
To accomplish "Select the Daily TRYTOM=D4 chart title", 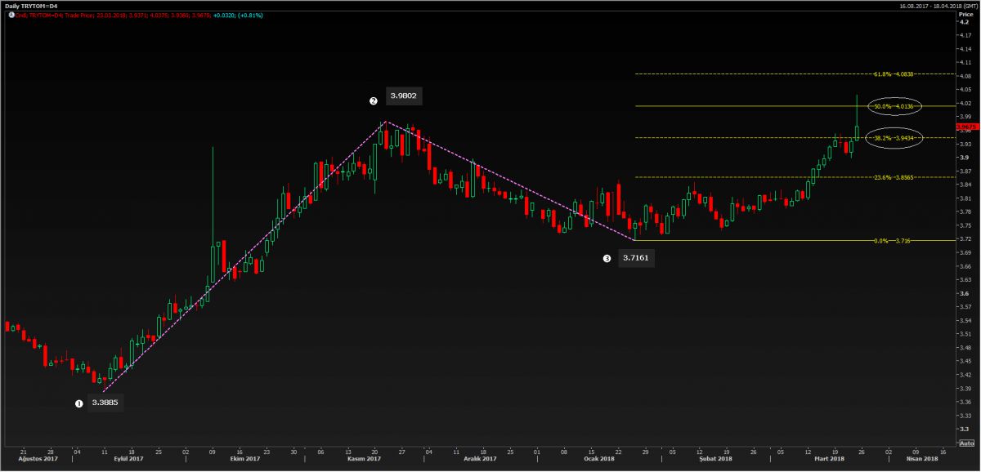I will pos(31,5).
